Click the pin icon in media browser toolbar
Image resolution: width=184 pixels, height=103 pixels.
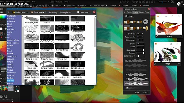(x=8, y=12)
